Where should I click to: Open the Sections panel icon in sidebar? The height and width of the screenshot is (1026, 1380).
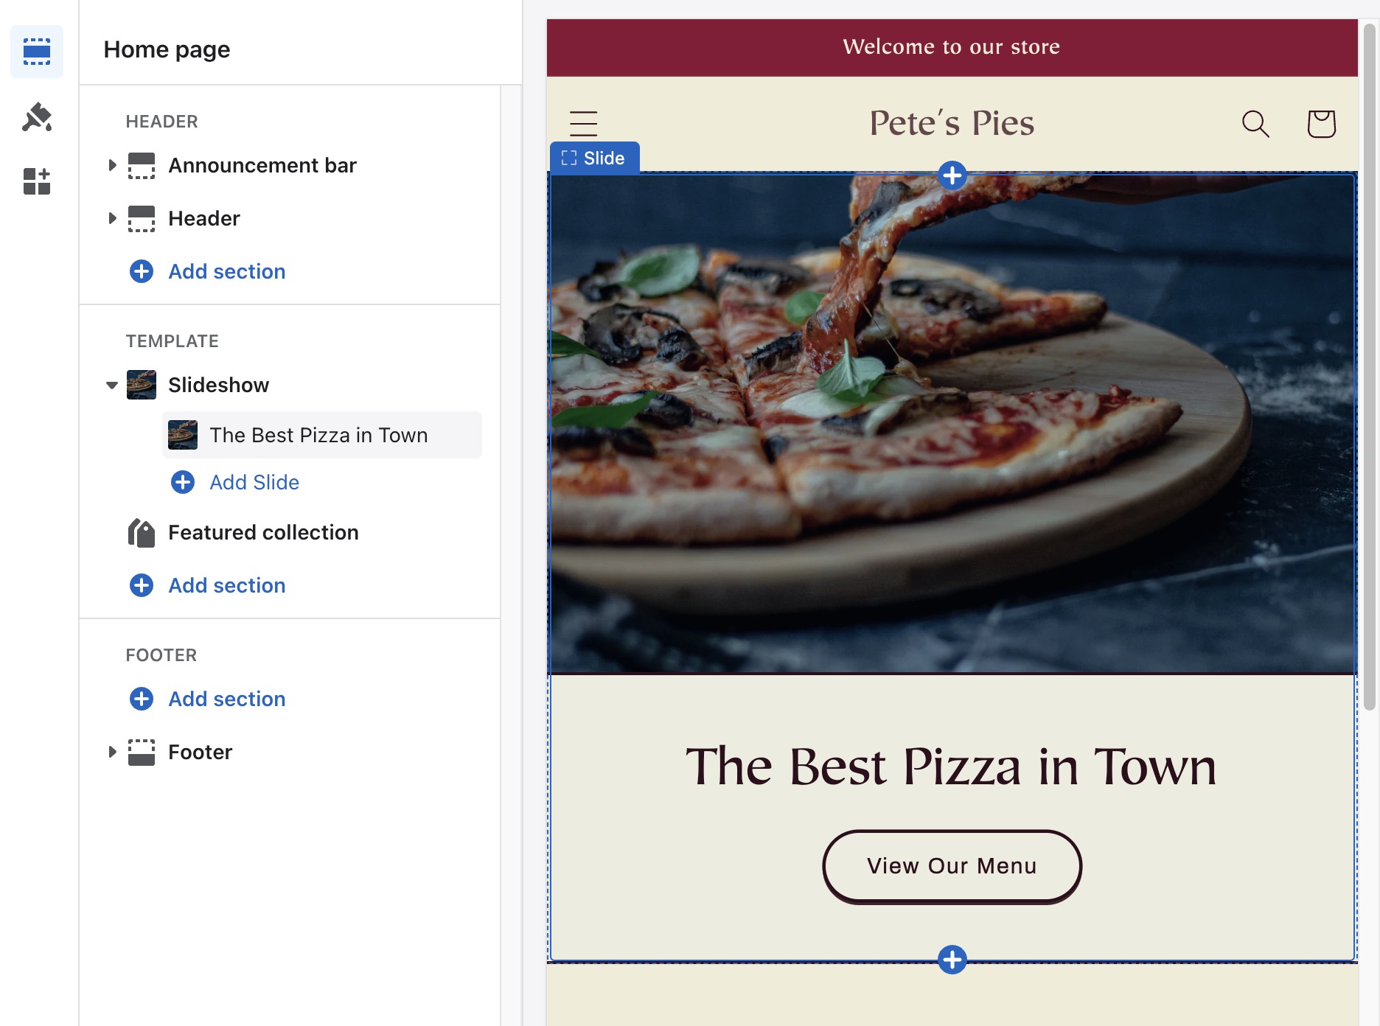37,52
